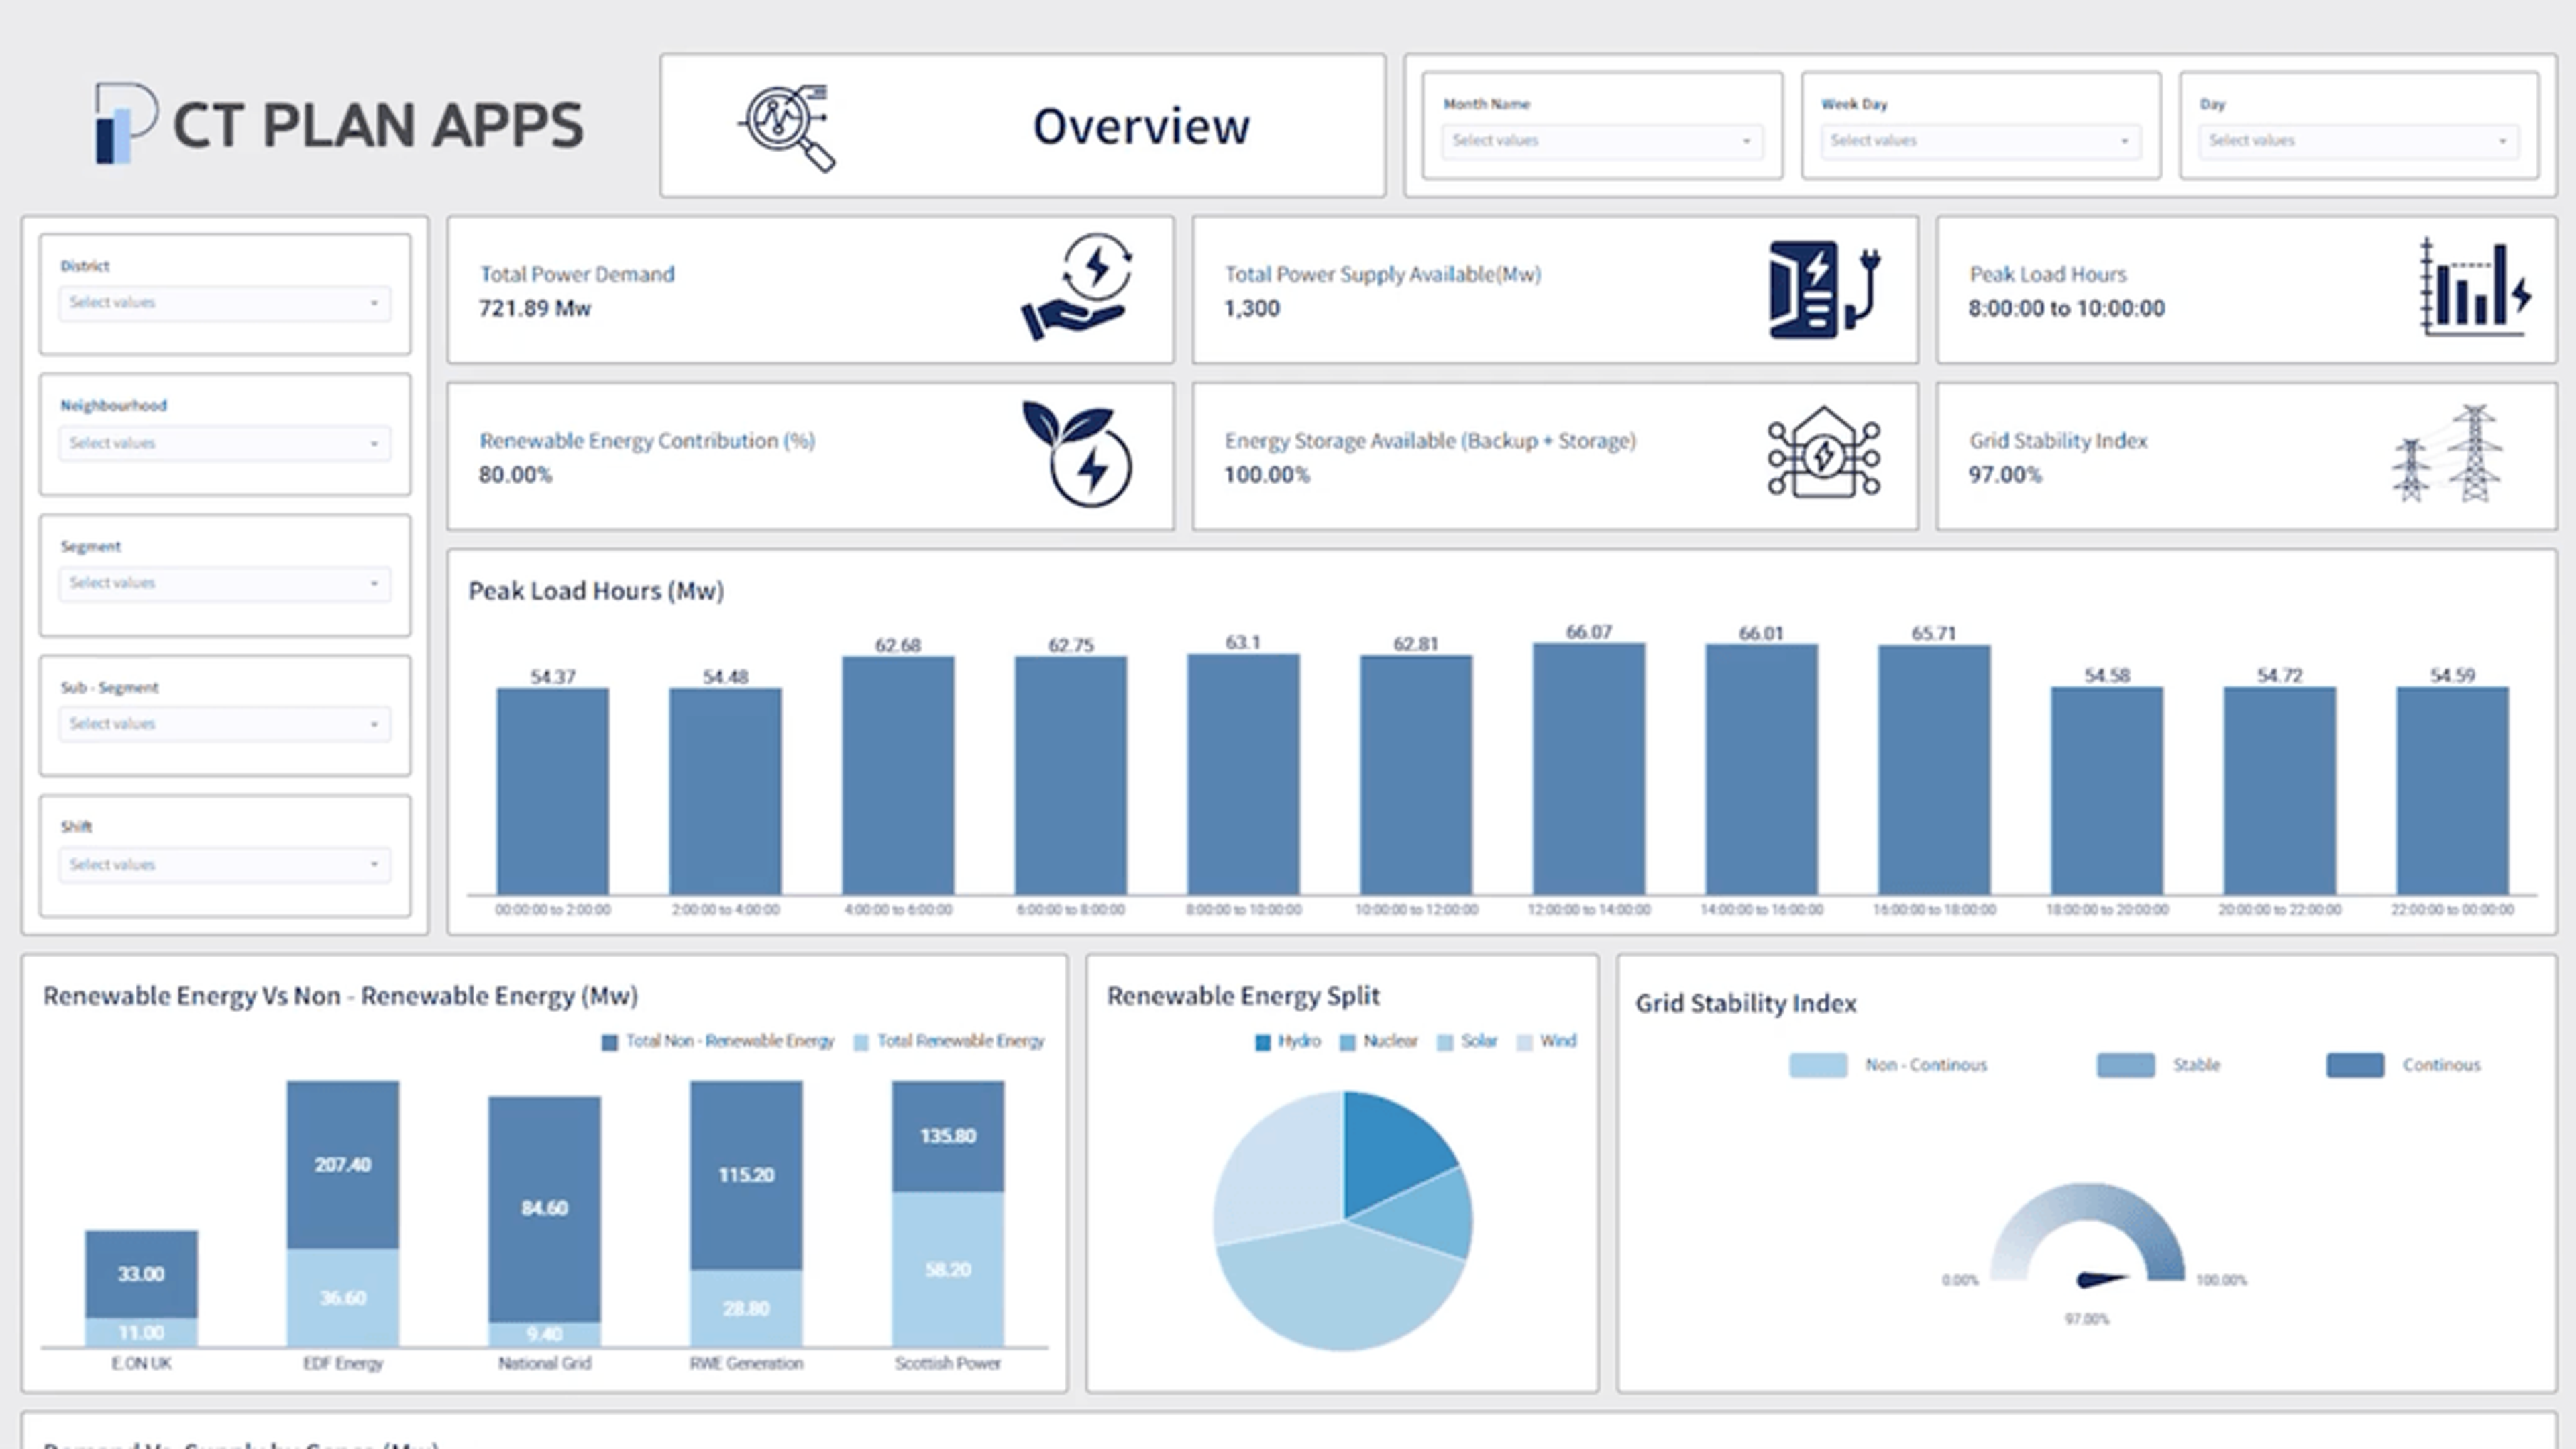This screenshot has height=1449, width=2576.
Task: Open the Month Name dropdown
Action: [1602, 141]
